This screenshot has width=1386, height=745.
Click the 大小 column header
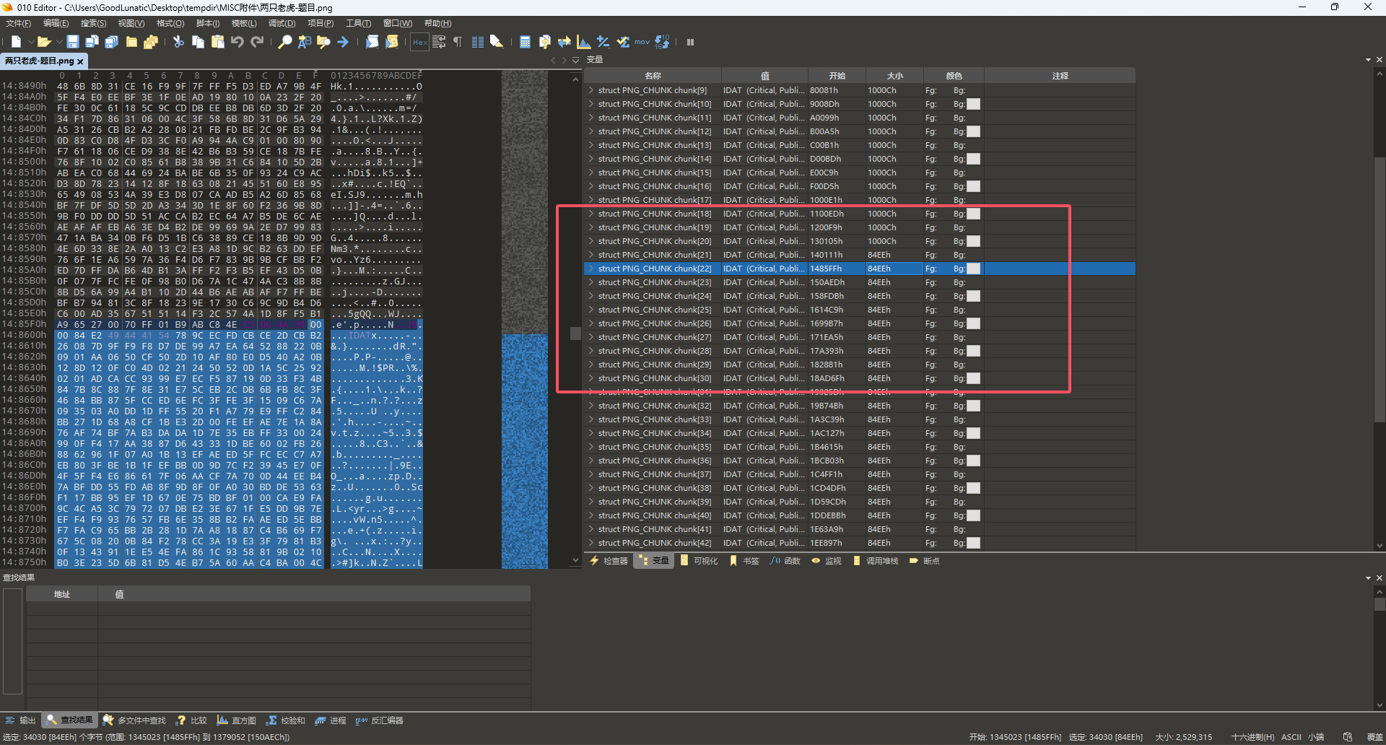pos(894,76)
